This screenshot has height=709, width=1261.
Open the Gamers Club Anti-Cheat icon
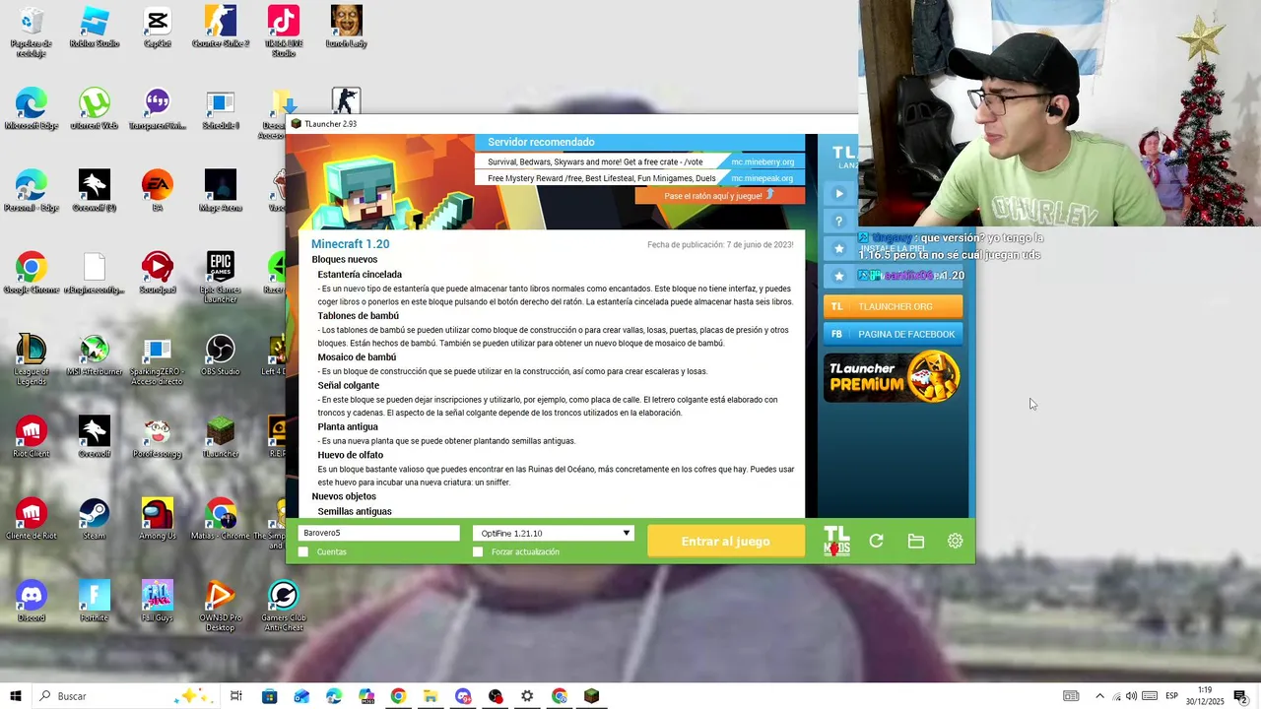click(284, 606)
